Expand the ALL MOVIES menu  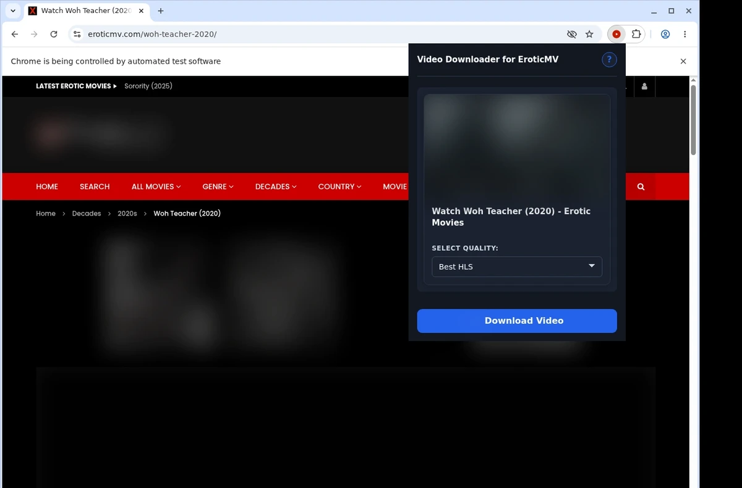(x=156, y=187)
